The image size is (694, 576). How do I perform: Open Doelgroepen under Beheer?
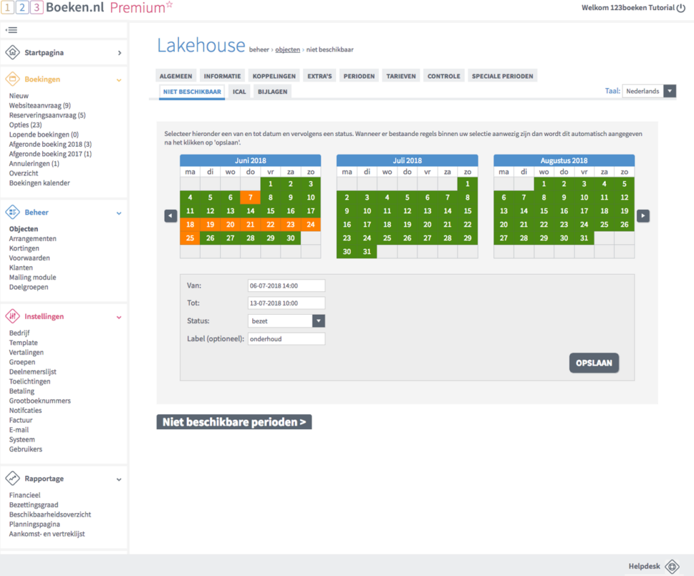click(28, 288)
